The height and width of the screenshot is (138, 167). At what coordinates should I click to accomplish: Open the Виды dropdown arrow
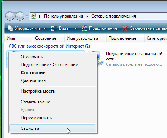[x=75, y=28]
